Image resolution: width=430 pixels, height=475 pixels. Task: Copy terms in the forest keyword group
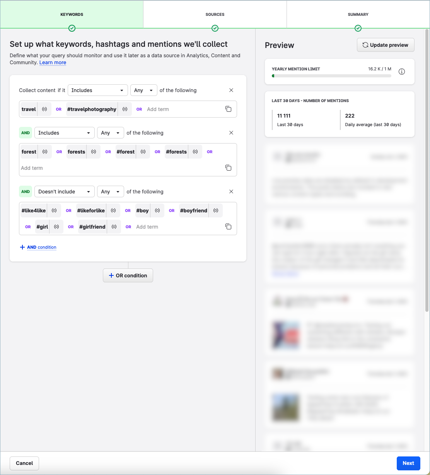pos(228,168)
